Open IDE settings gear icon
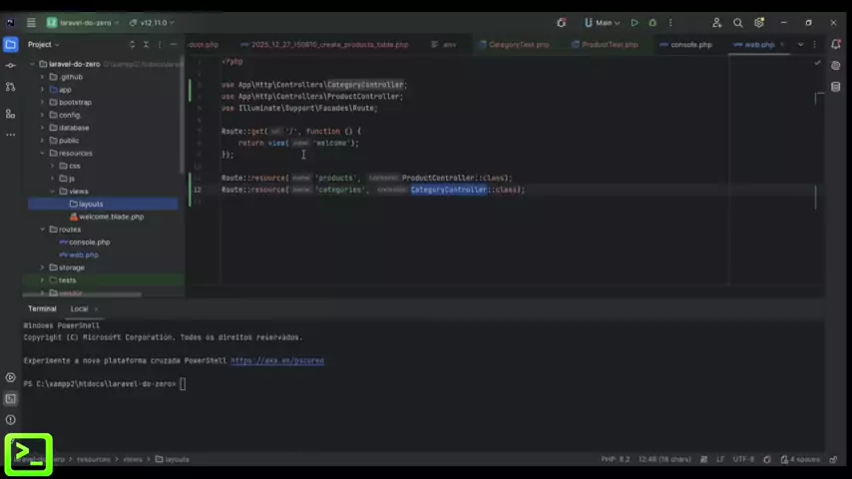Viewport: 852px width, 479px height. 759,22
